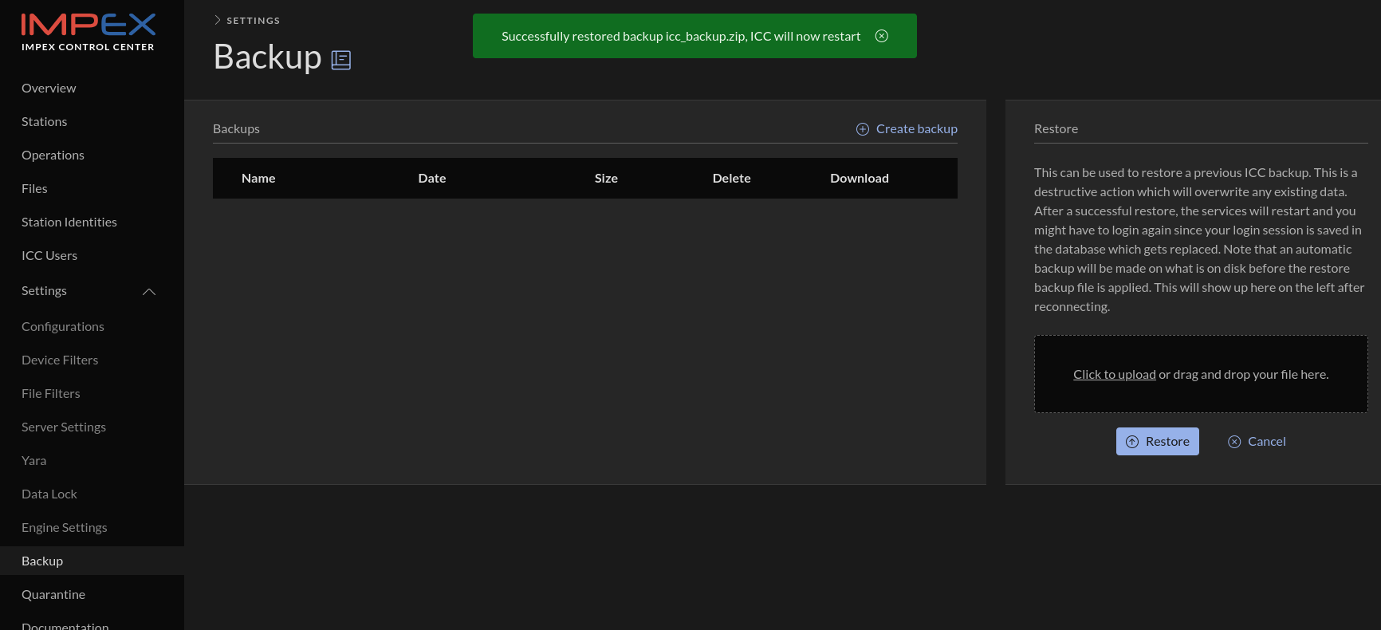
Task: Click the SETTINGS breadcrumb text
Action: tap(254, 21)
